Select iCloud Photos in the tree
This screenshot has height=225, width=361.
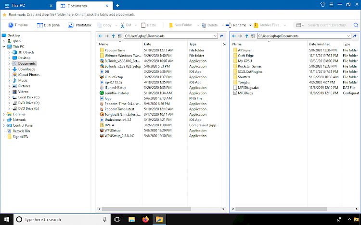(28, 75)
